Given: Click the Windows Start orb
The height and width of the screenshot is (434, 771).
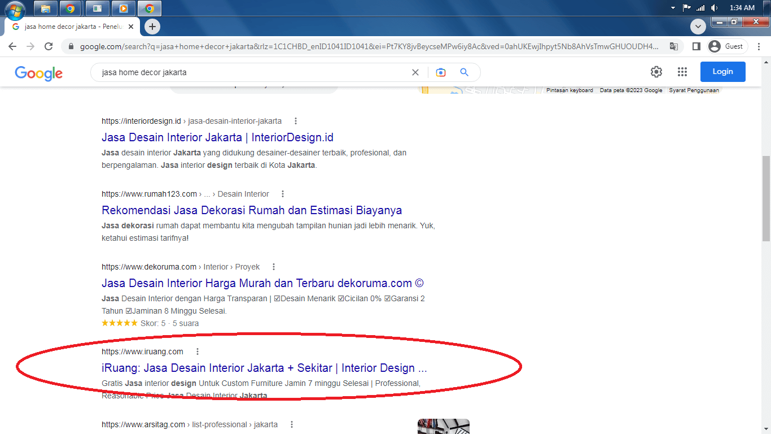Looking at the screenshot, I should 15,8.
